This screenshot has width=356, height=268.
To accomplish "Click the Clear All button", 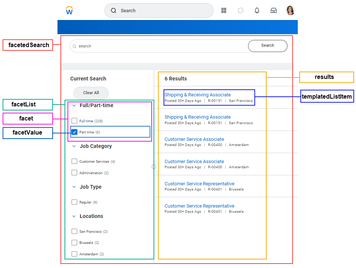I will pos(91,93).
